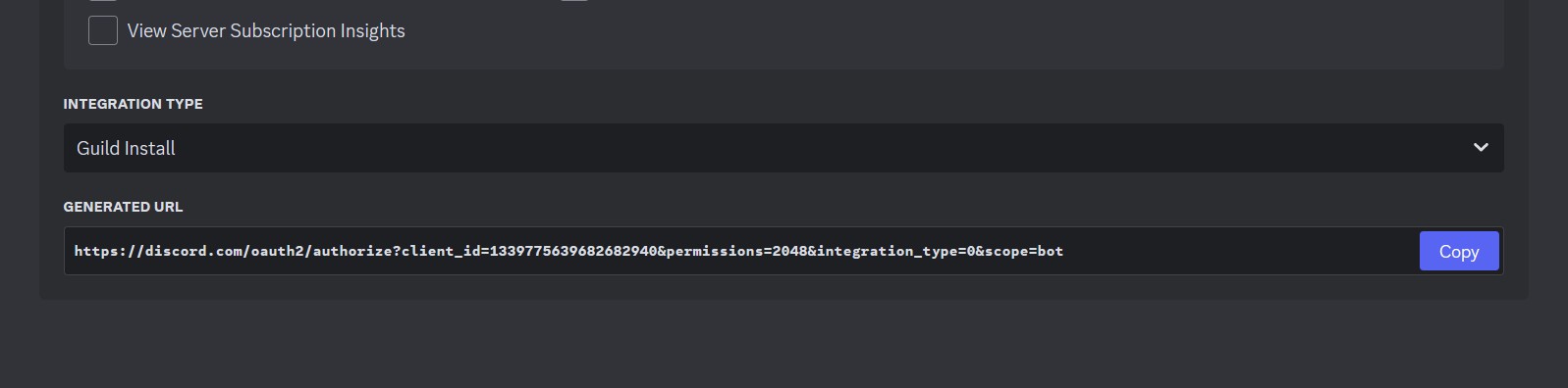Click the View Server Subscription Insights label
Viewport: 1568px width, 388px height.
[x=266, y=30]
